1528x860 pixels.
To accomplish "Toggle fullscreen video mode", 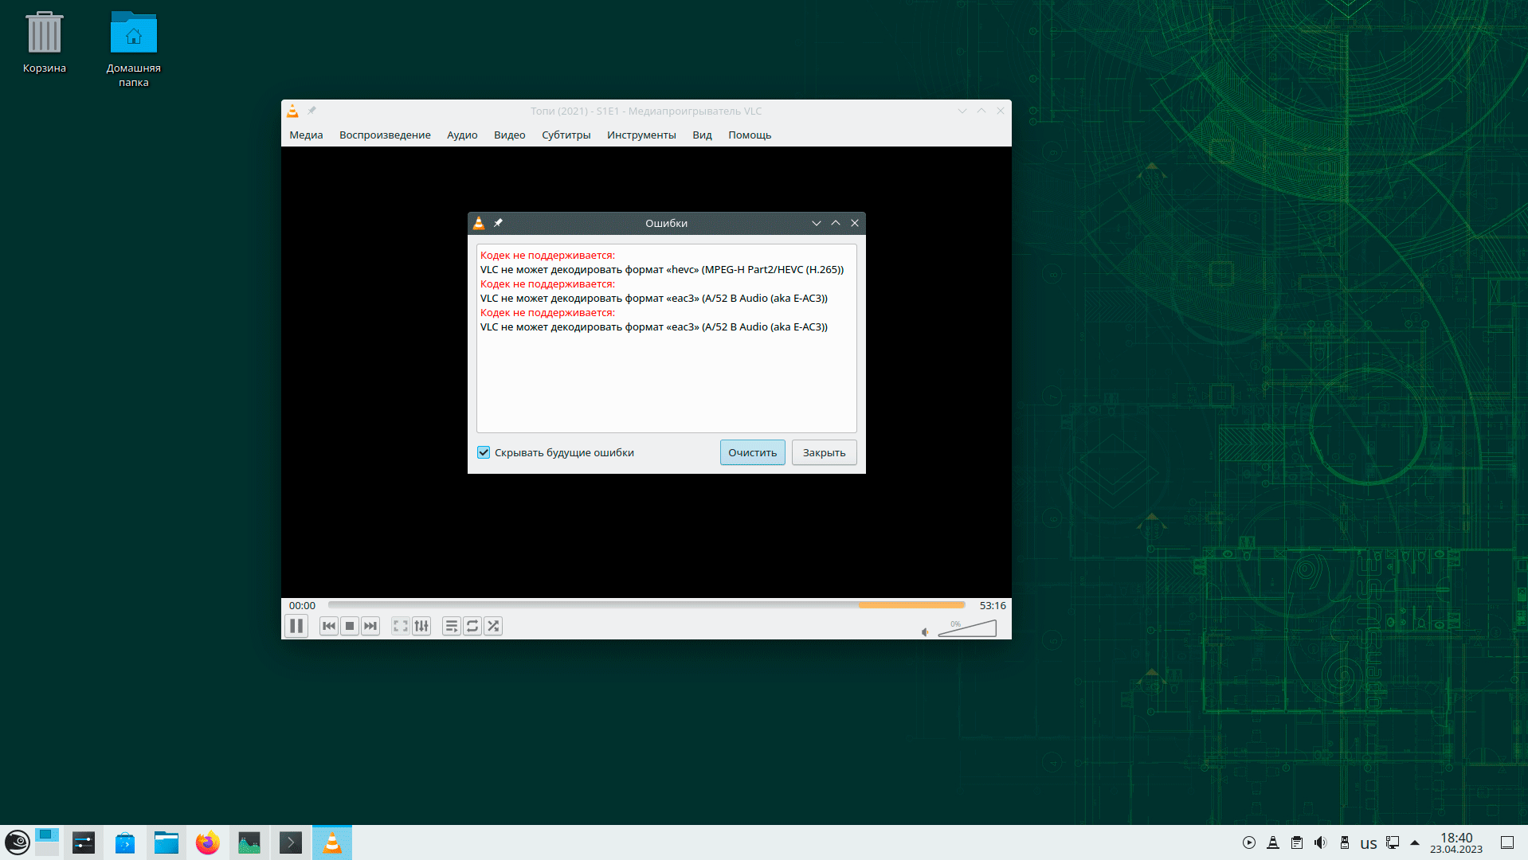I will (400, 627).
